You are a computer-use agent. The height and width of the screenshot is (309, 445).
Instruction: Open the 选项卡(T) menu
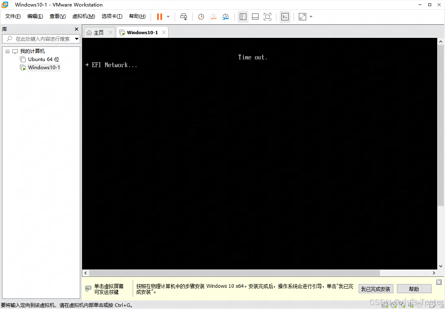(112, 16)
